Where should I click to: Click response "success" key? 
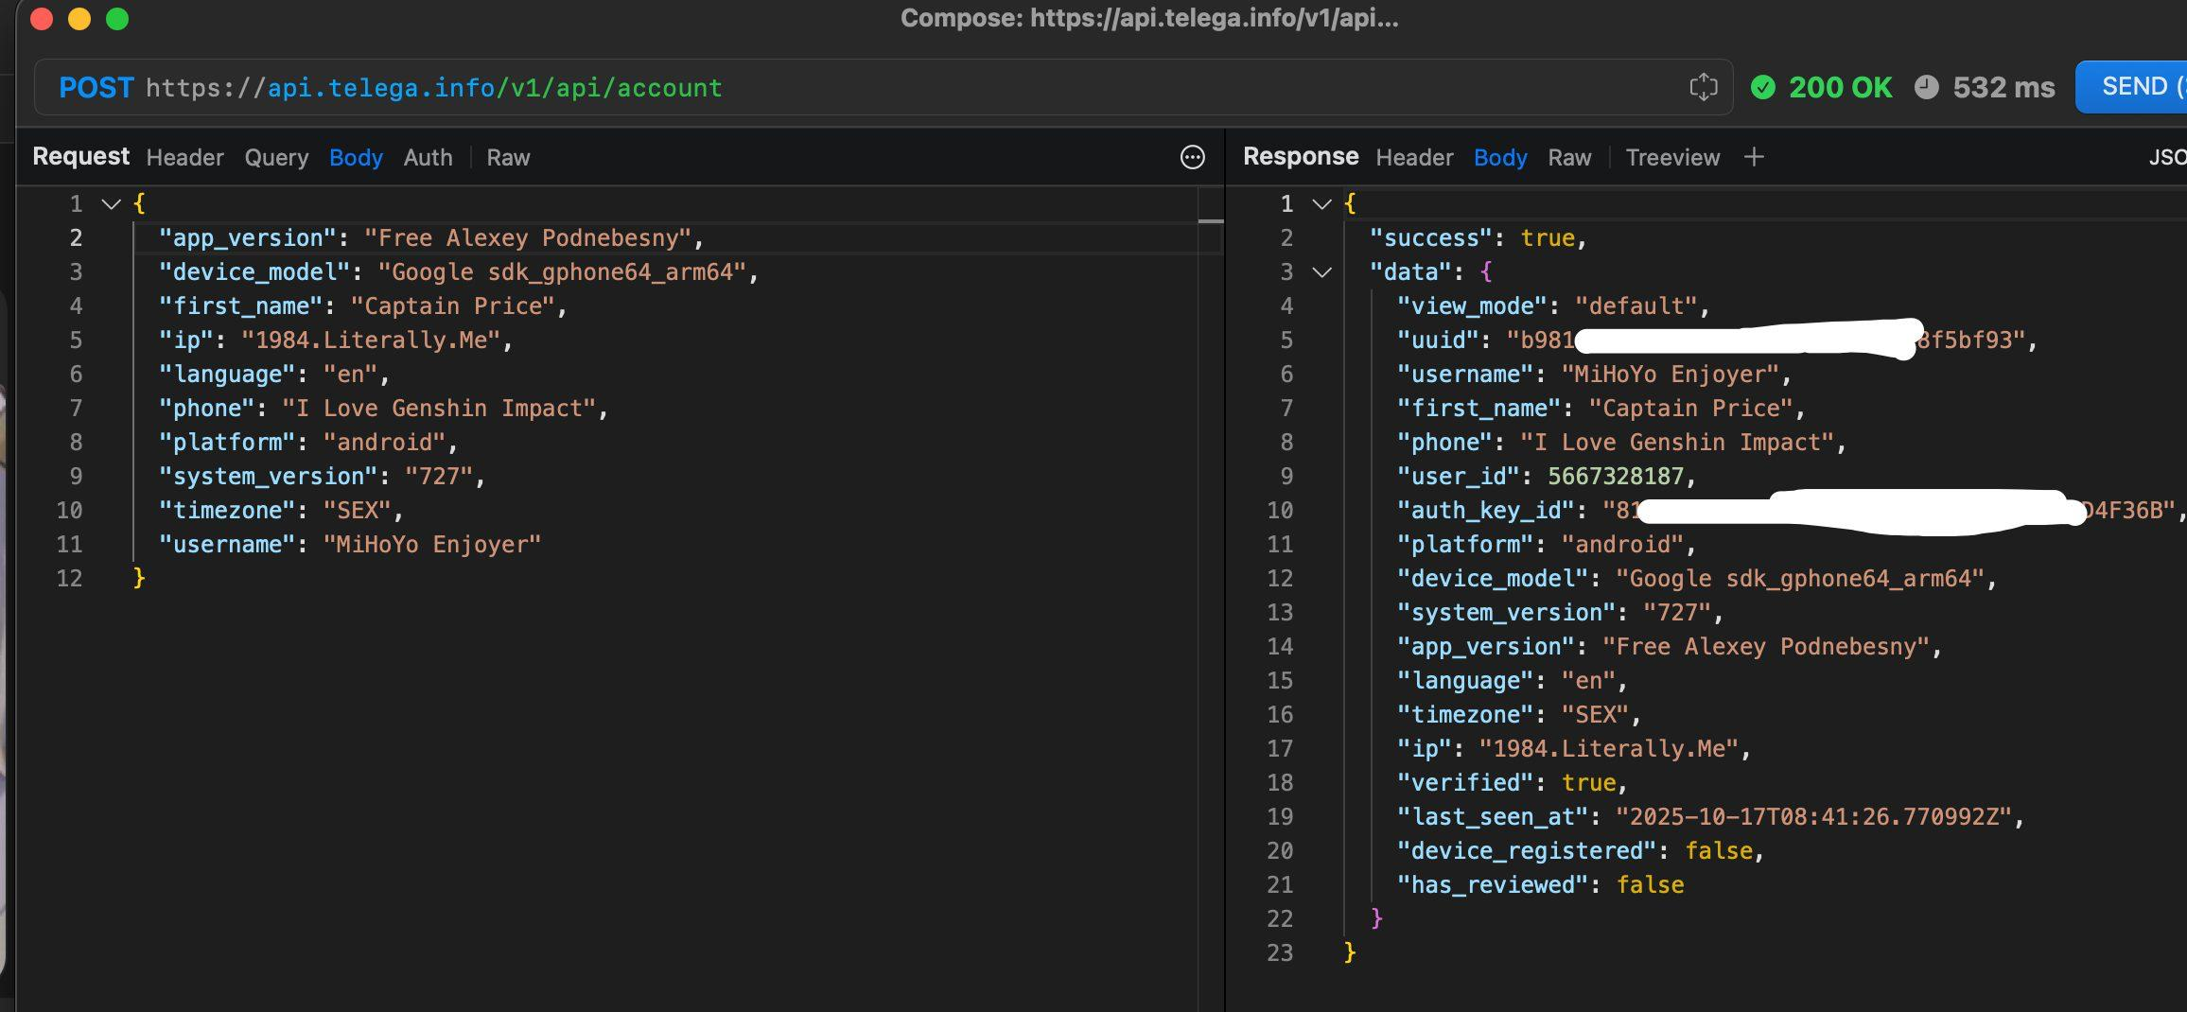click(1431, 238)
